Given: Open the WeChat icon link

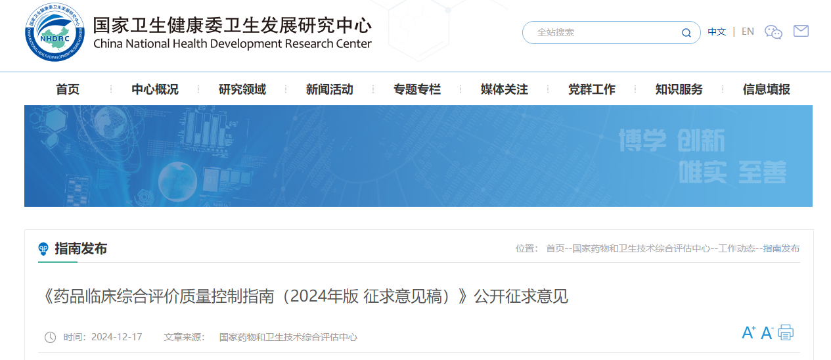Looking at the screenshot, I should coord(773,32).
